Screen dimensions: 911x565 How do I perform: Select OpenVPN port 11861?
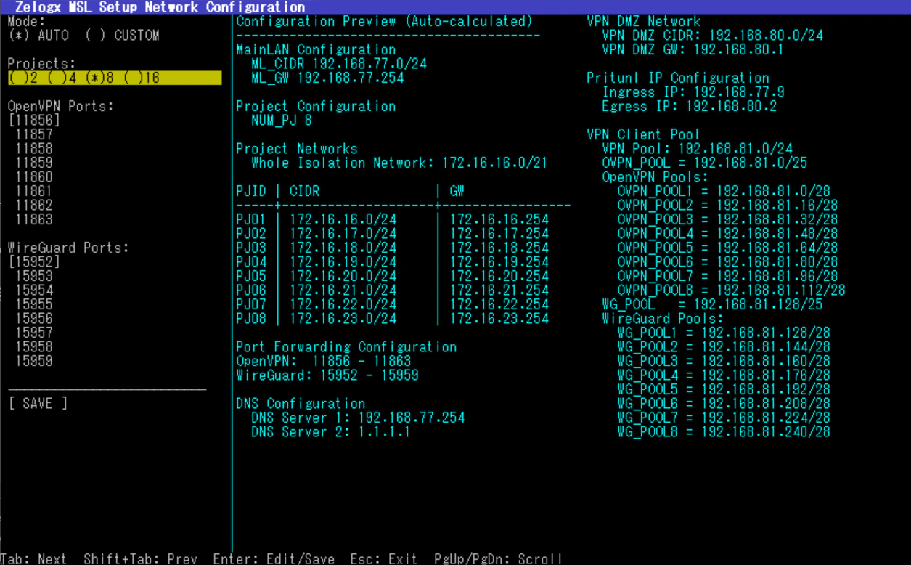point(34,191)
